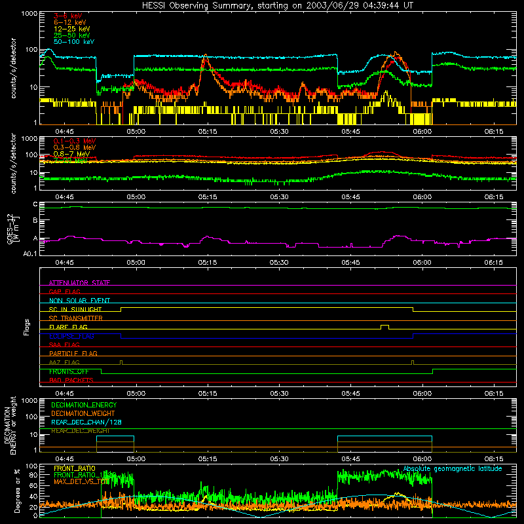Click the Absolute geomagnetic latitude label
The width and height of the screenshot is (524, 524).
(453, 469)
